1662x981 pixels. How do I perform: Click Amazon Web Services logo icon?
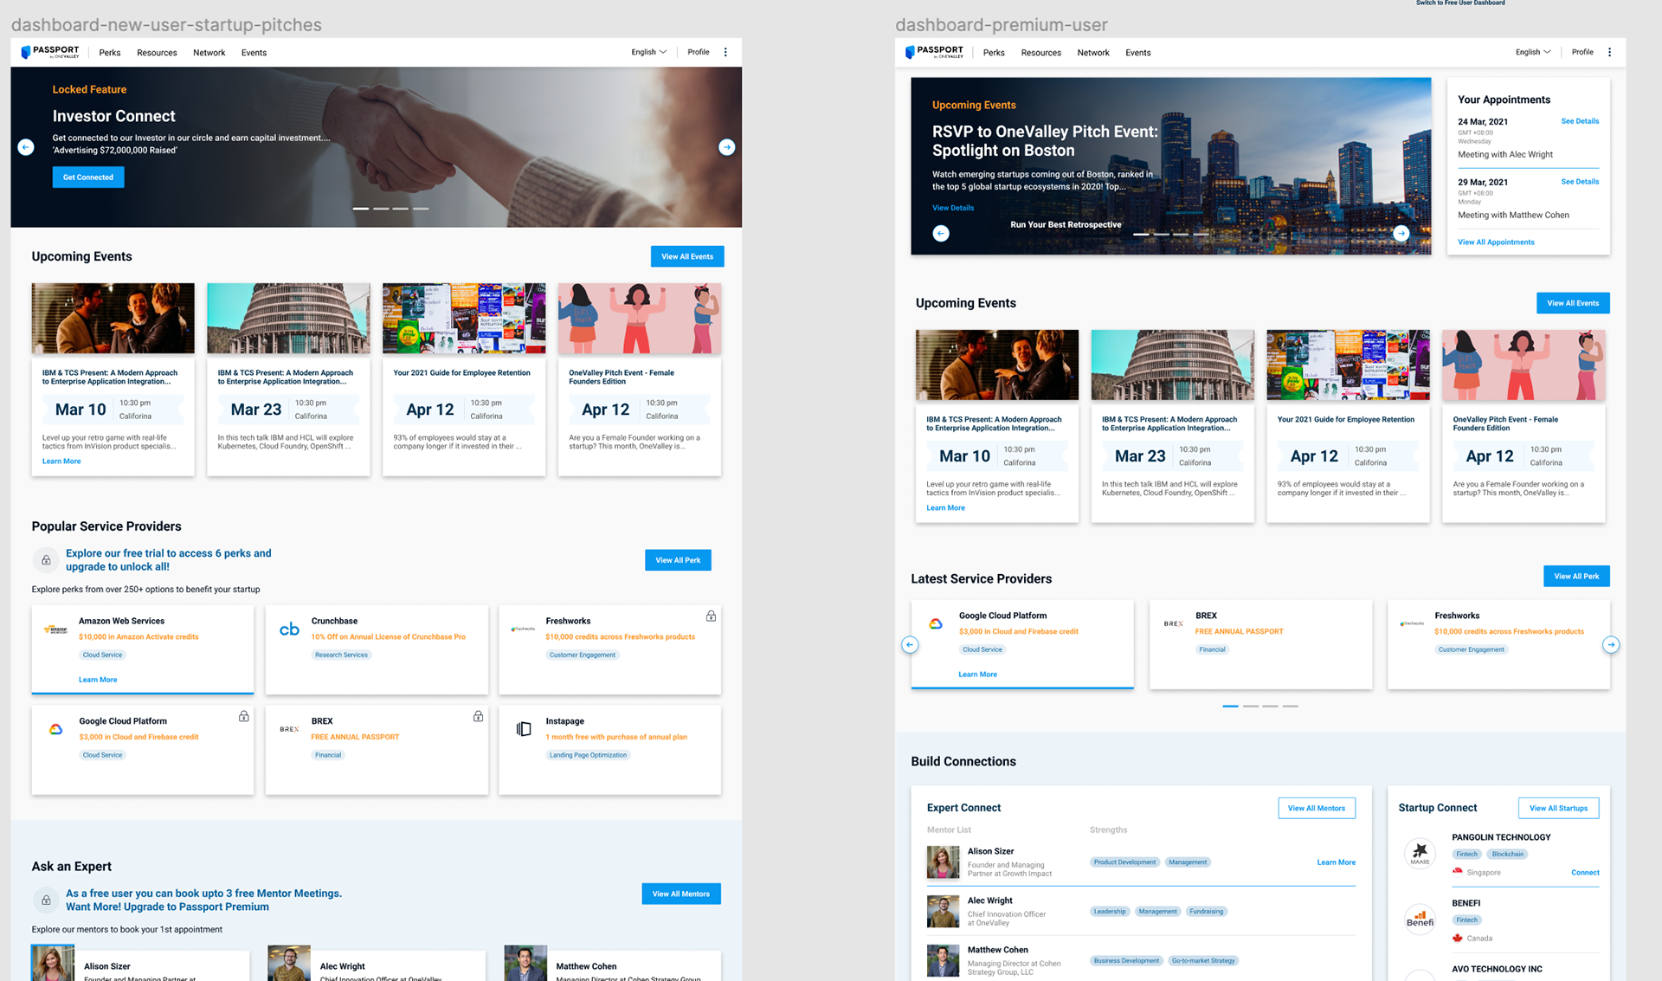pos(55,629)
